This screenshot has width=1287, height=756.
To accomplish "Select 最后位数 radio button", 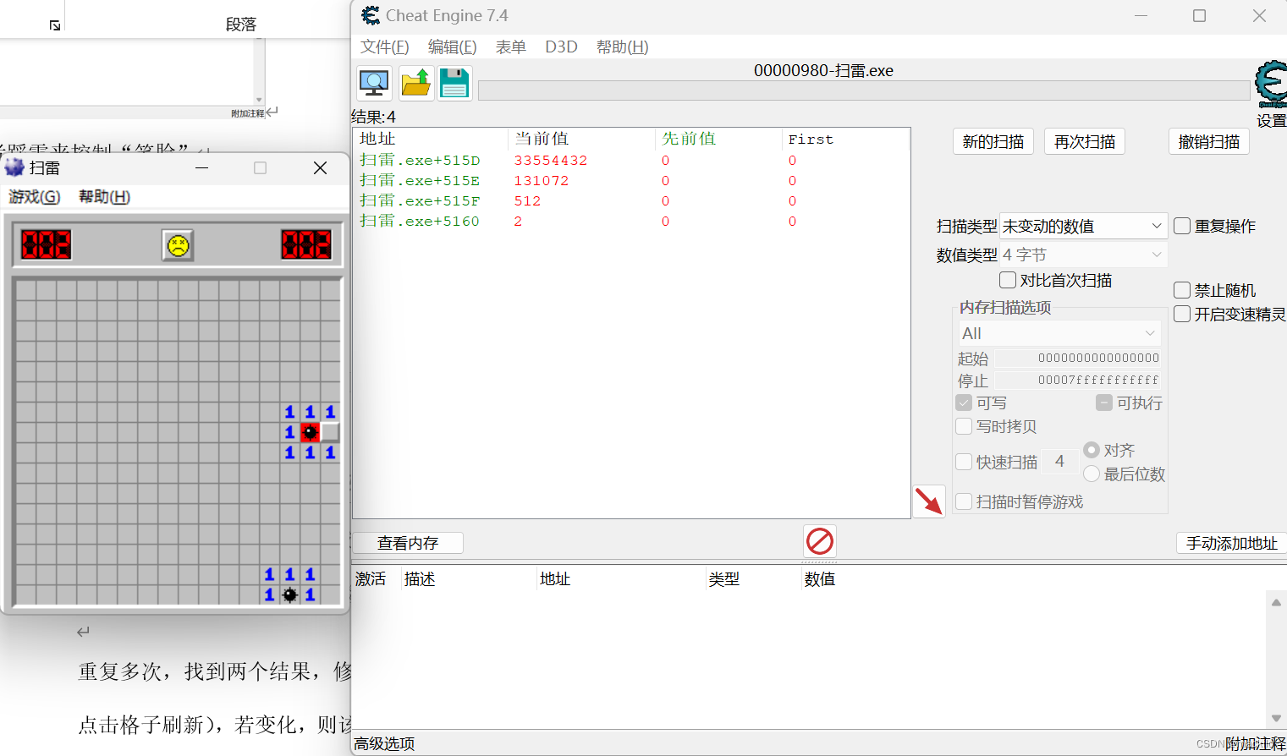I will click(1092, 474).
